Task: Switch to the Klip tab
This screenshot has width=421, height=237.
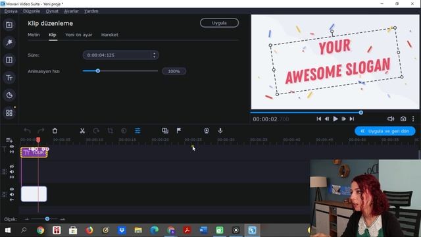Action: 53,35
